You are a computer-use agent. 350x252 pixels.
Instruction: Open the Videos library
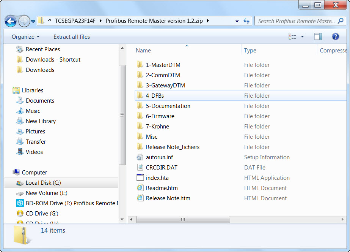tap(30, 152)
